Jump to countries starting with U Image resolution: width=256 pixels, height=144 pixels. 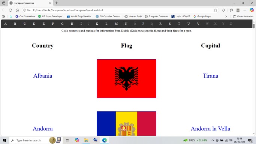click(189, 24)
